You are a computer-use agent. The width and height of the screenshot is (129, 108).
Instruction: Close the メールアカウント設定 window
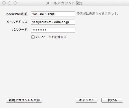4,3
